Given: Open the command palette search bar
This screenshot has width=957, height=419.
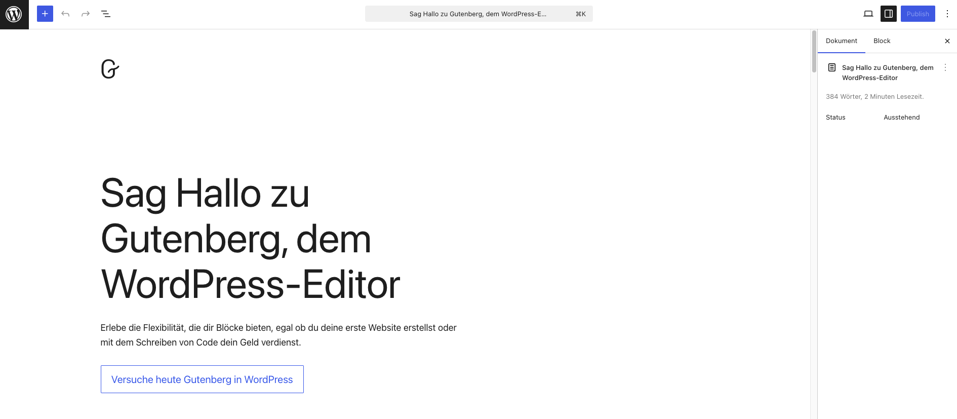Looking at the screenshot, I should (x=479, y=14).
